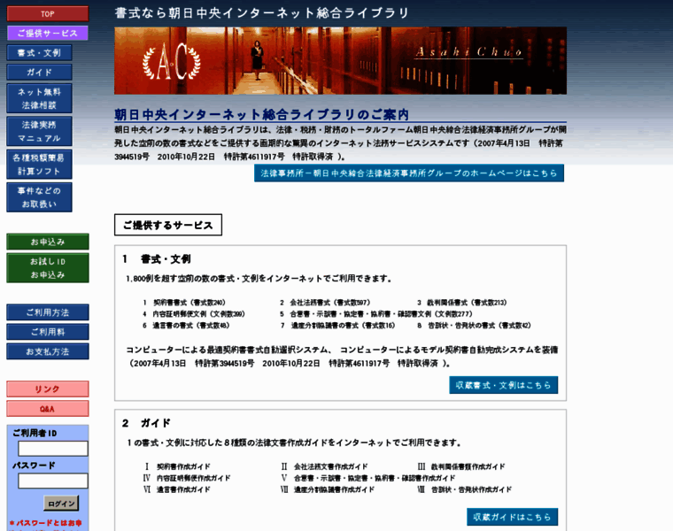Click 内容証明郵便作成ガイド text
This screenshot has height=531, width=673.
point(193,478)
